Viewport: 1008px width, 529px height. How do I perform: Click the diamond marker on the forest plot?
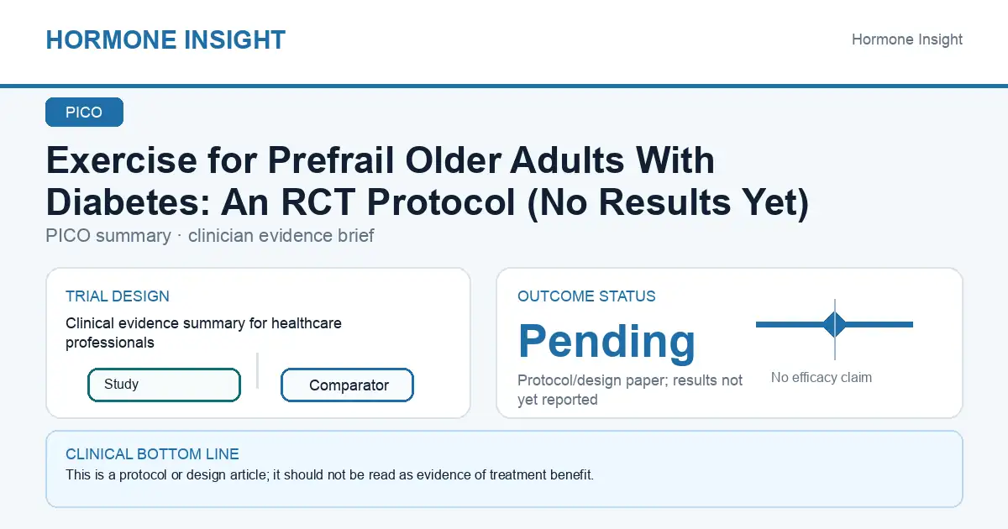834,324
